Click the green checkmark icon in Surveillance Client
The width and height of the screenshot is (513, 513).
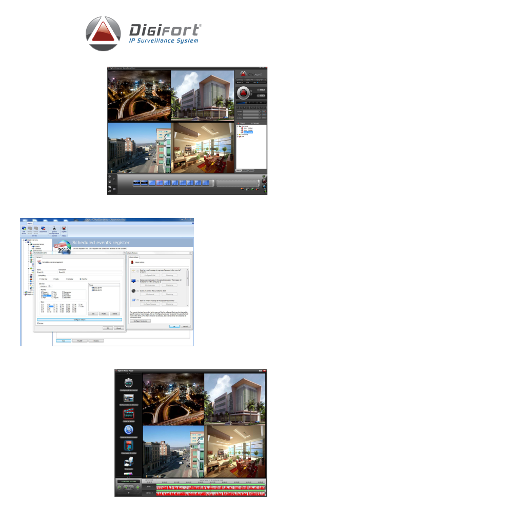click(x=252, y=189)
